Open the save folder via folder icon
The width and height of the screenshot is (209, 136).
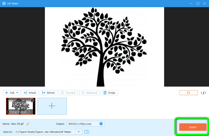tap(86, 132)
